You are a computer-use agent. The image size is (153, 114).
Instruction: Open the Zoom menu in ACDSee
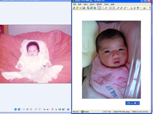(92, 4)
